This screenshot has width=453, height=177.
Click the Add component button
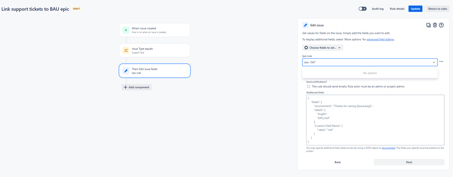coord(136,87)
